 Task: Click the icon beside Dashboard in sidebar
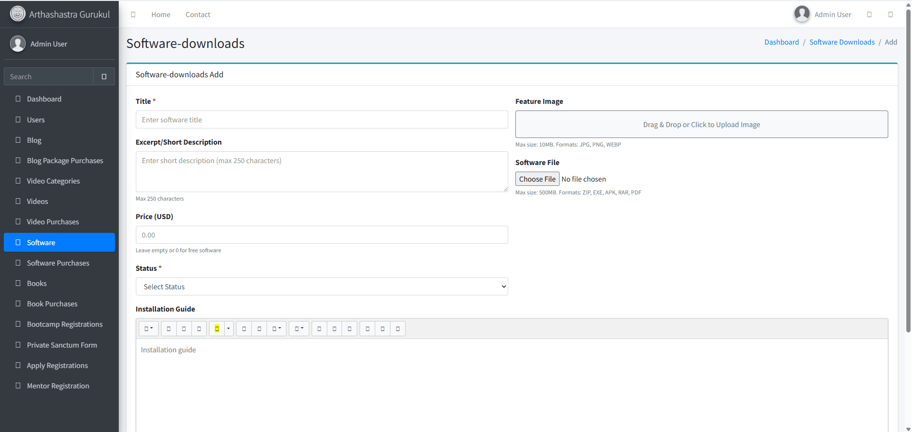pyautogui.click(x=18, y=99)
